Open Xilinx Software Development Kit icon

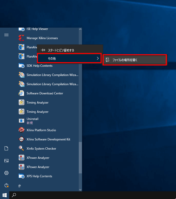[x=22, y=139]
